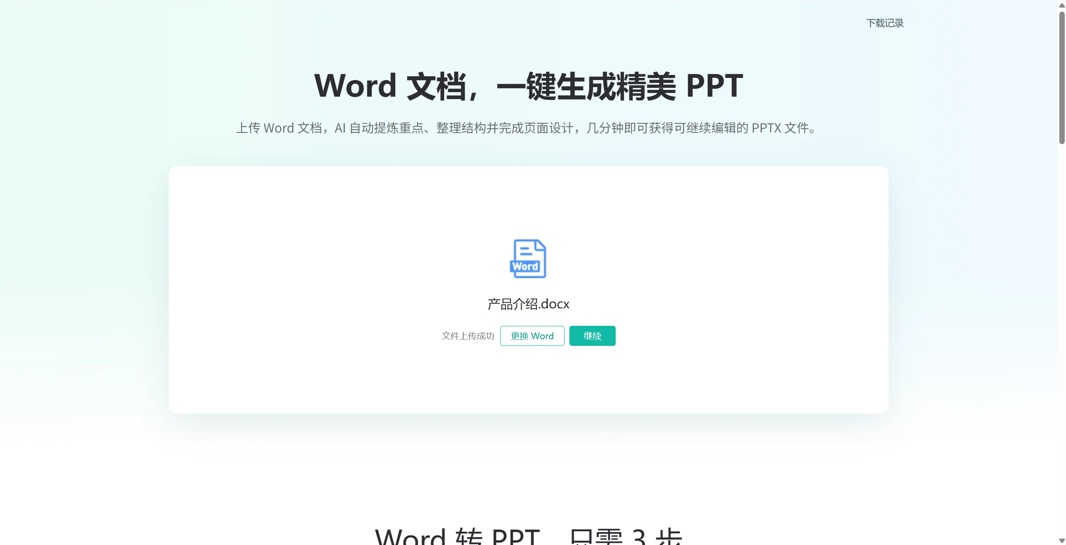Click the Word 文档，一键生成精美 PPT heading
Image resolution: width=1066 pixels, height=545 pixels.
pos(528,86)
